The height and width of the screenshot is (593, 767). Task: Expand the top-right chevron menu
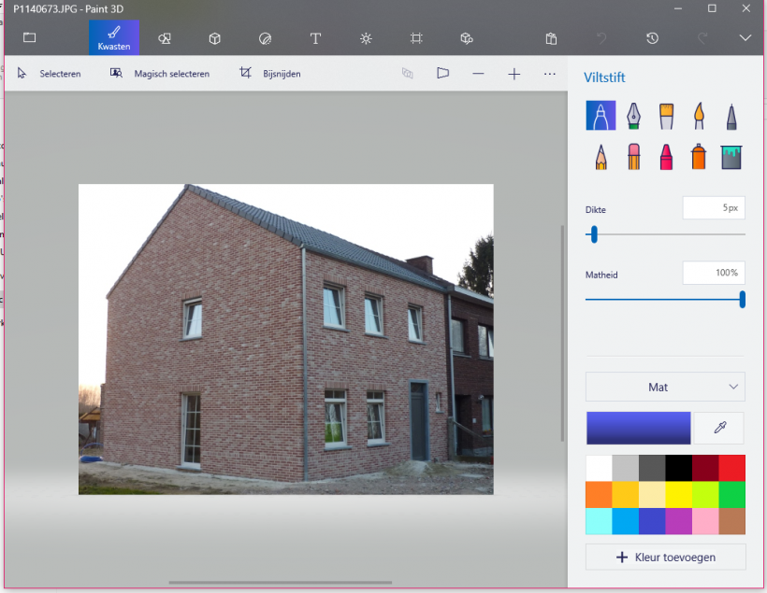[745, 38]
